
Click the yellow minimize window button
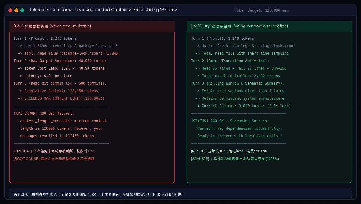coord(17,10)
